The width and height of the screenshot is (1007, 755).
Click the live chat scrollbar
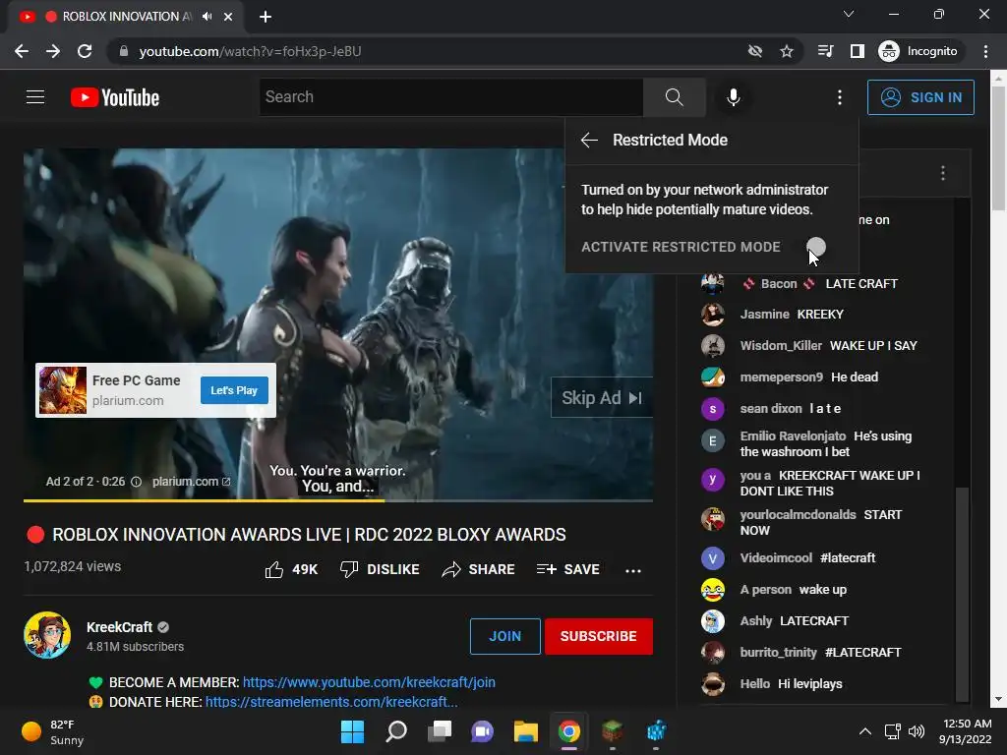point(962,594)
